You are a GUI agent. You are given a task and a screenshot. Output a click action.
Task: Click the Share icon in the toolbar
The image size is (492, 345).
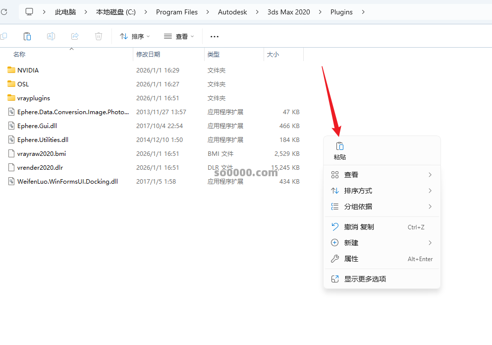point(75,36)
